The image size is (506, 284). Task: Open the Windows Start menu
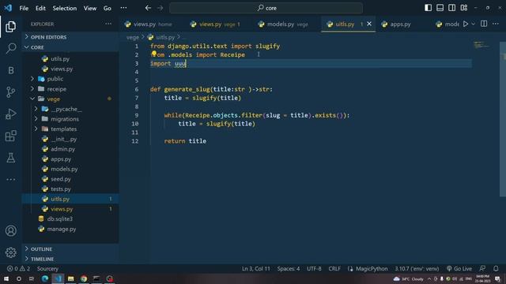tap(6, 278)
